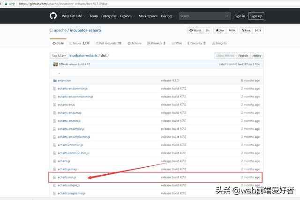Open the Actions tab
The image size is (300, 200).
135,43
